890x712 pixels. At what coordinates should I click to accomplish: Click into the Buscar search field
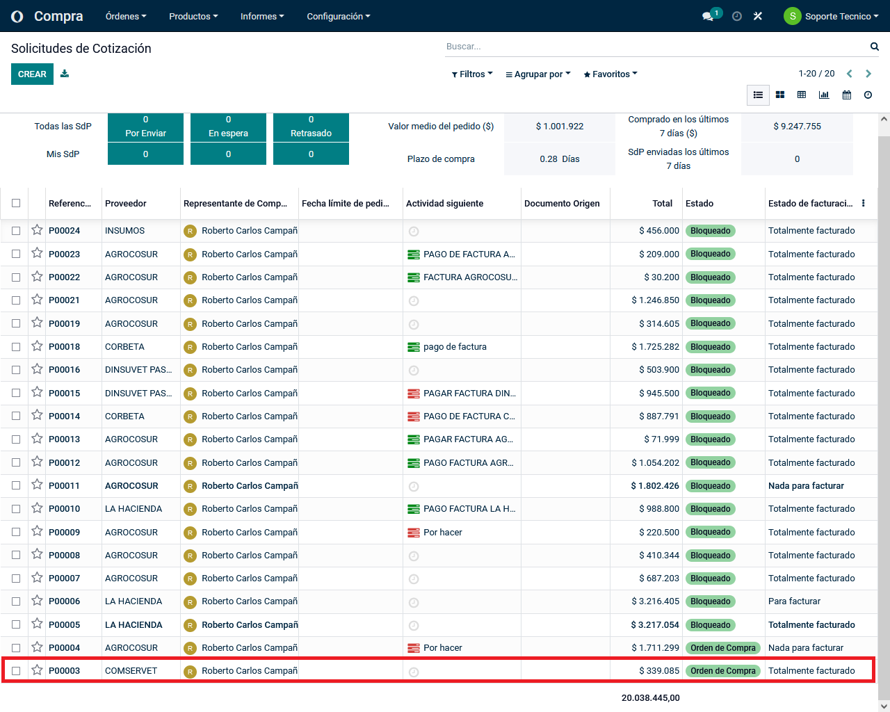[x=654, y=47]
